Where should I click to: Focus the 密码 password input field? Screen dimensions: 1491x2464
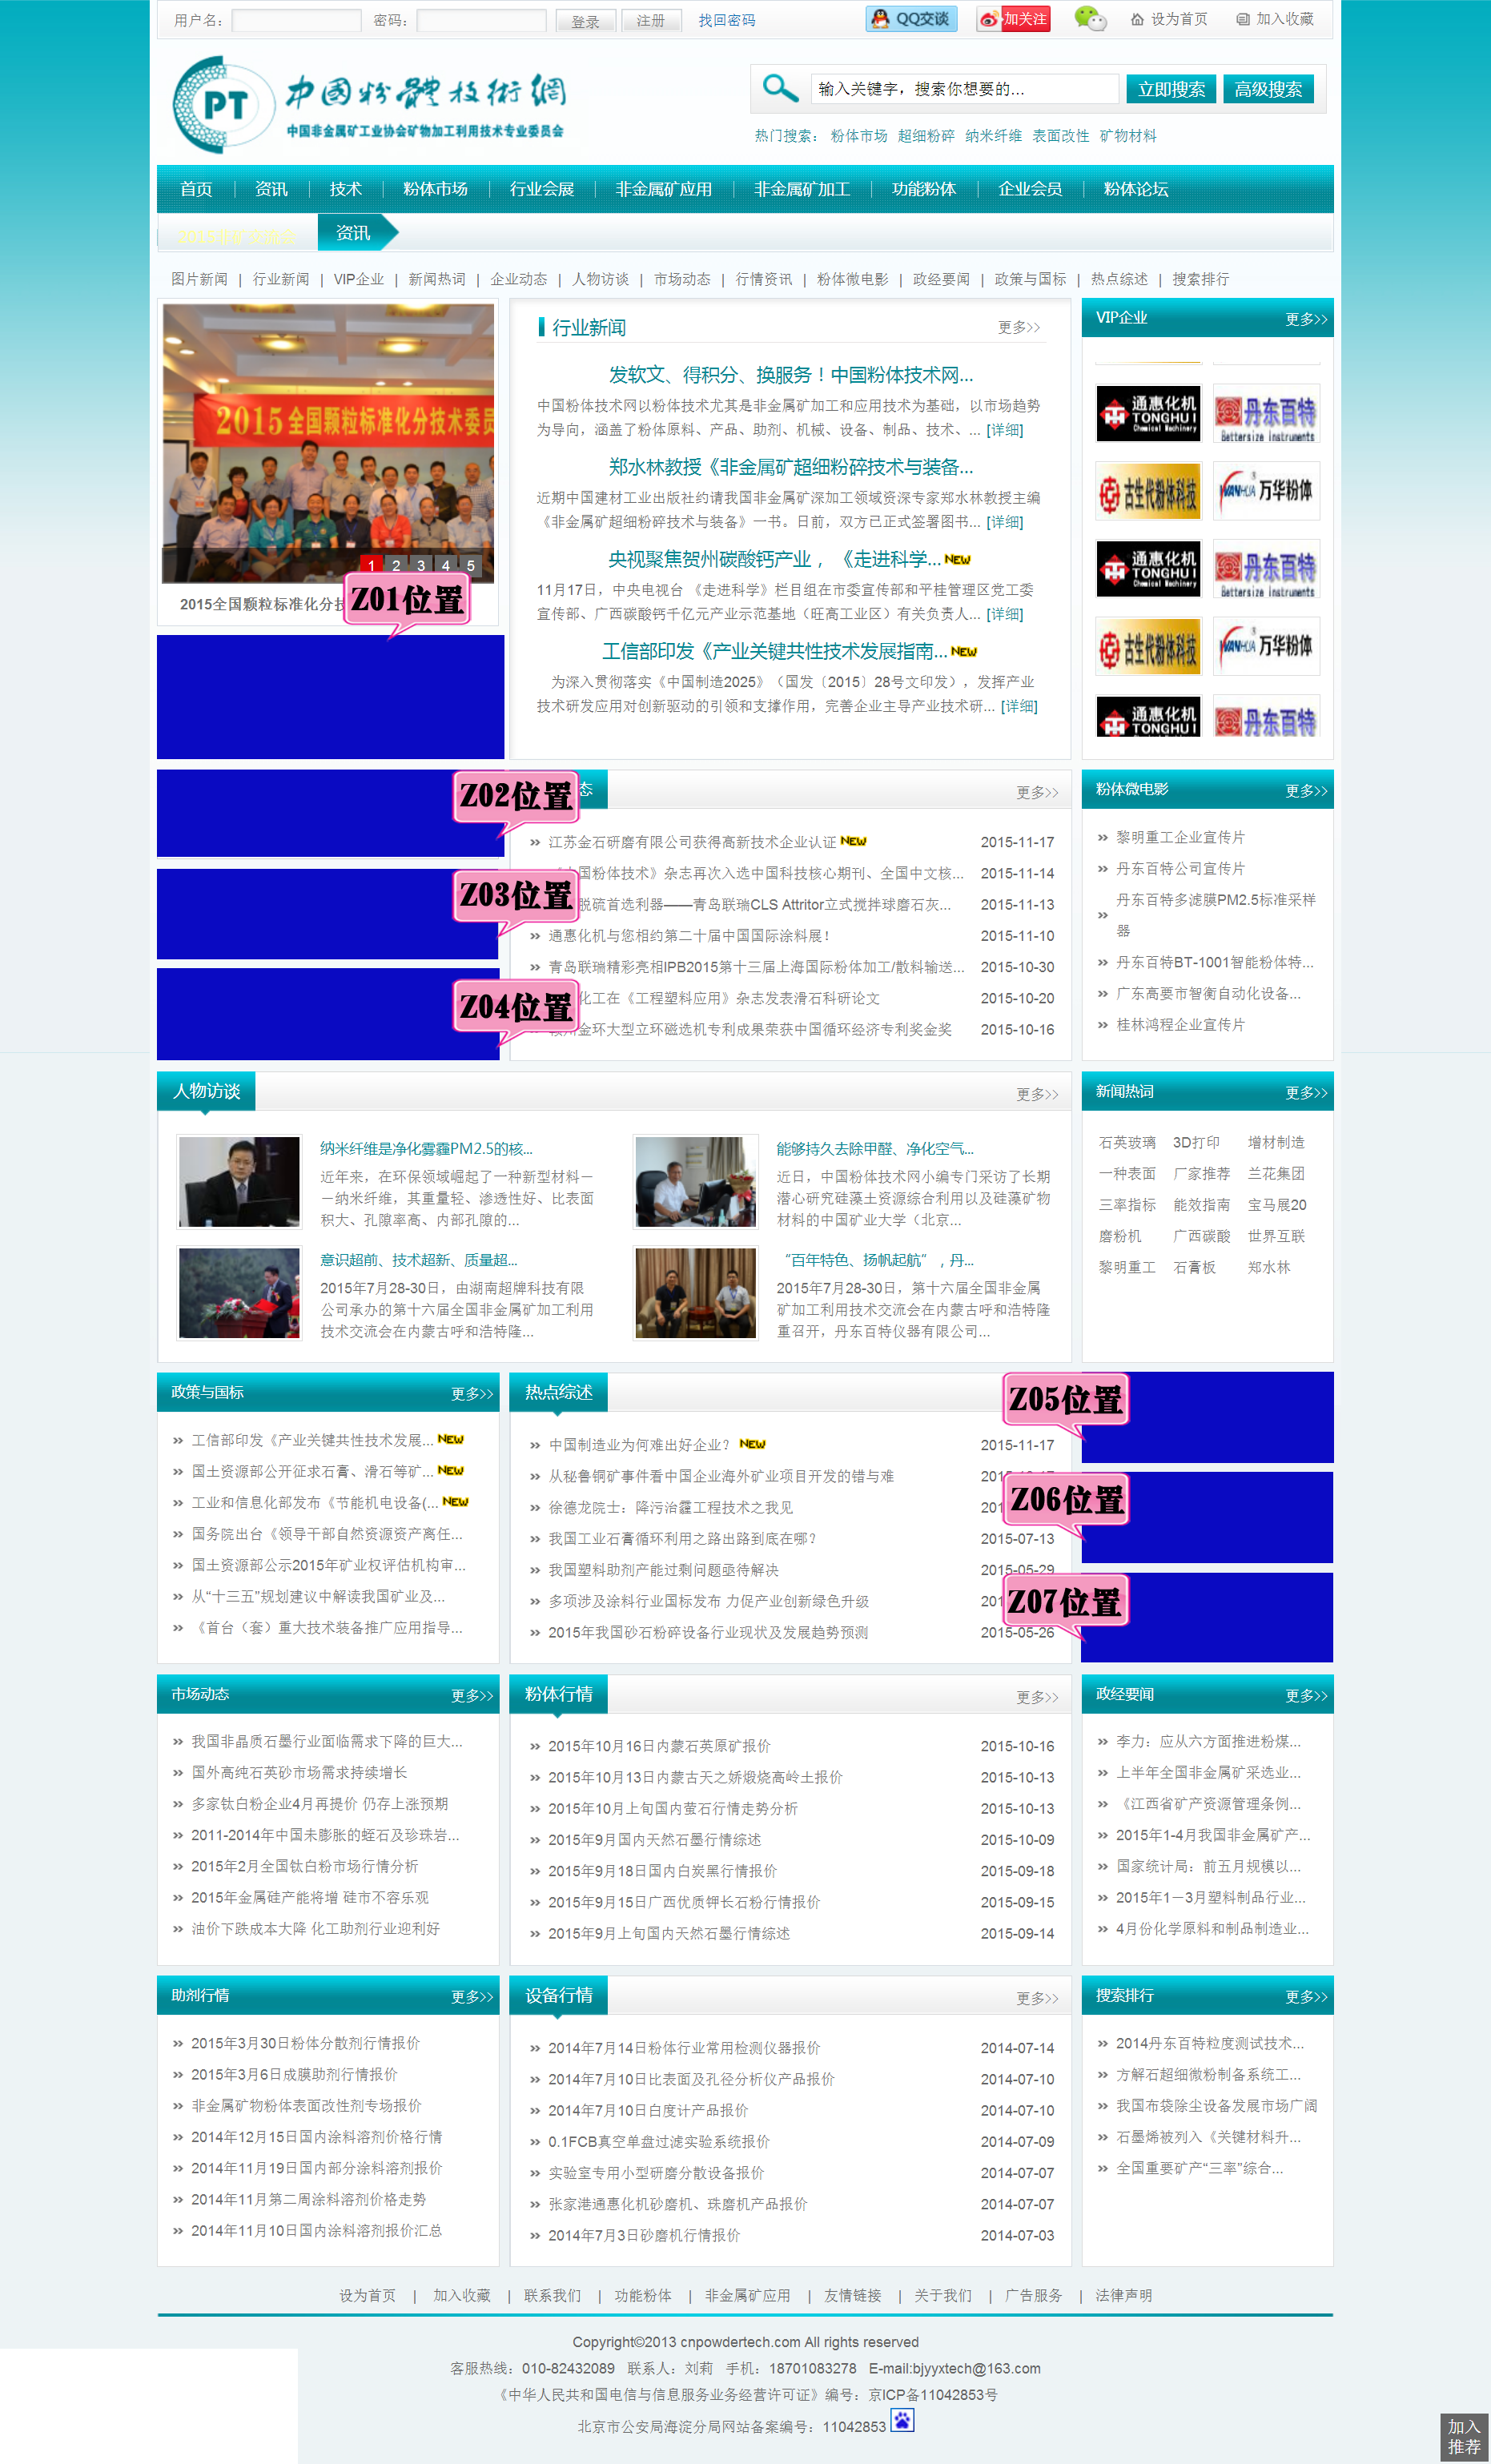coord(481,20)
